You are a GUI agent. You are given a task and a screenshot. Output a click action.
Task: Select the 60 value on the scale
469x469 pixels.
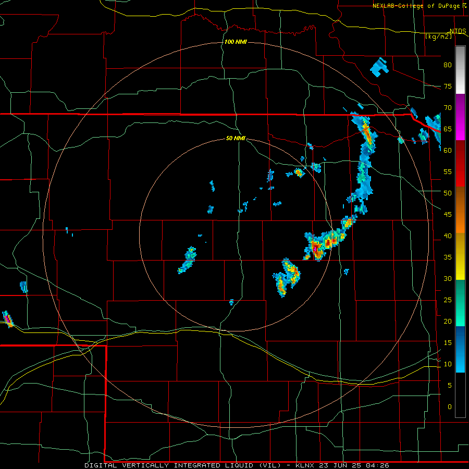click(448, 151)
